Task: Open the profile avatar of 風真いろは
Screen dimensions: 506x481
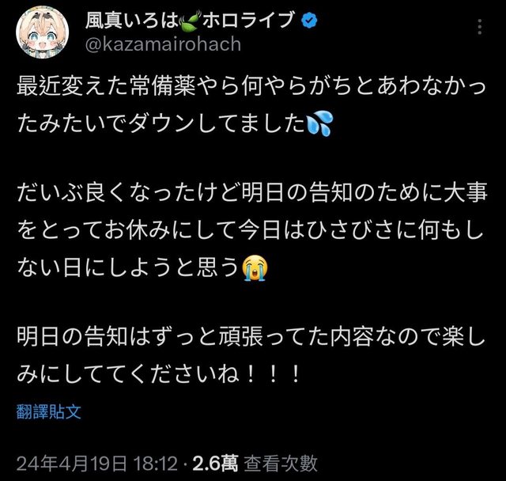Action: (42, 32)
